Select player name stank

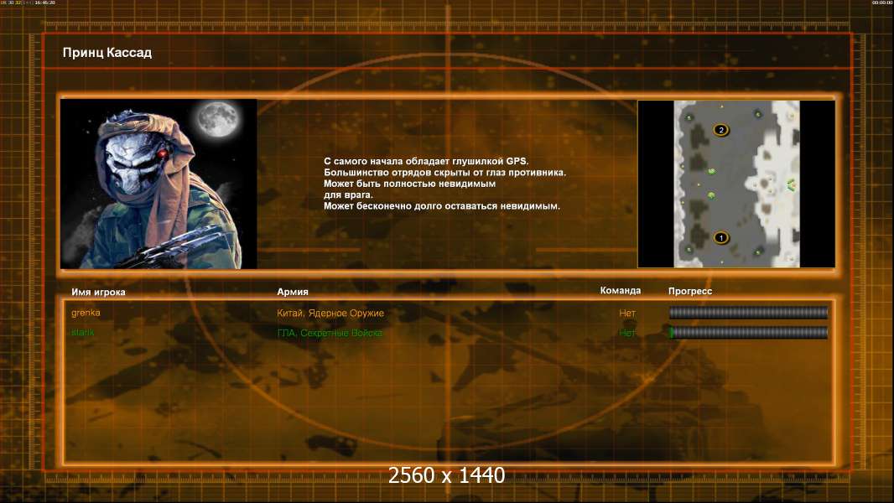[83, 332]
